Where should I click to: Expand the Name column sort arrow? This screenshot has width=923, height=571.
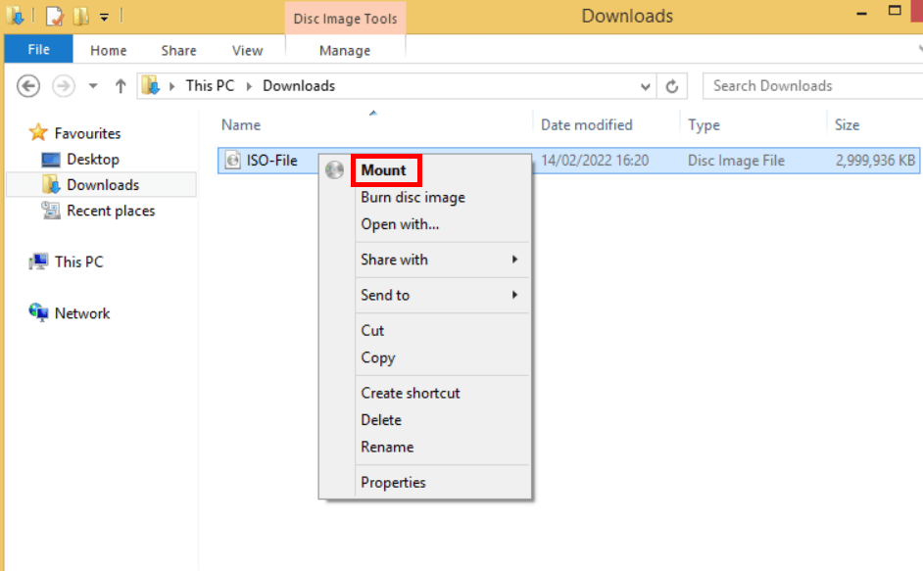[x=372, y=113]
